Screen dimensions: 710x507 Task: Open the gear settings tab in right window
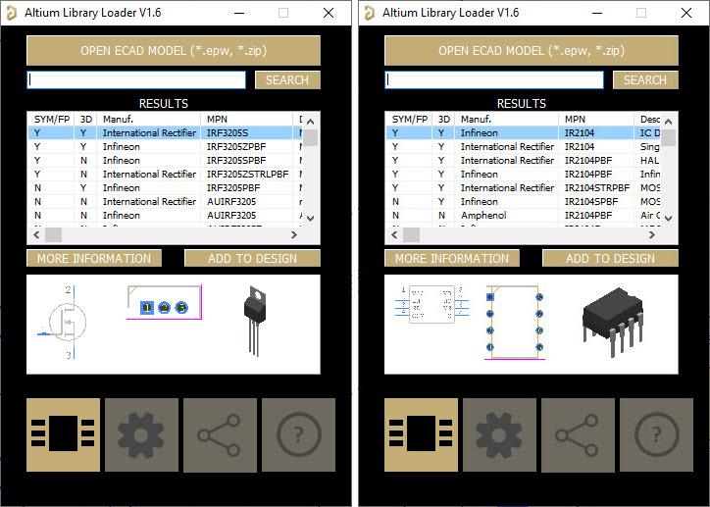499,434
